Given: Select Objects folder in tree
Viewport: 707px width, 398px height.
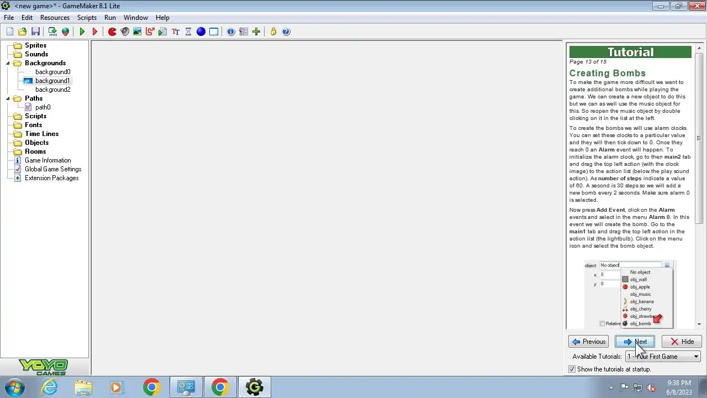Looking at the screenshot, I should [x=36, y=143].
